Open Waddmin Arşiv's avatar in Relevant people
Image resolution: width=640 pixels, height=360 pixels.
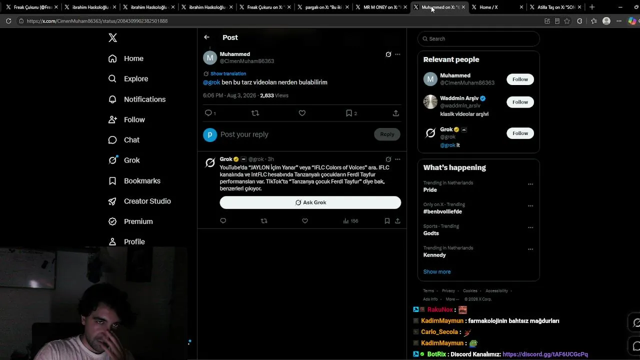(430, 102)
